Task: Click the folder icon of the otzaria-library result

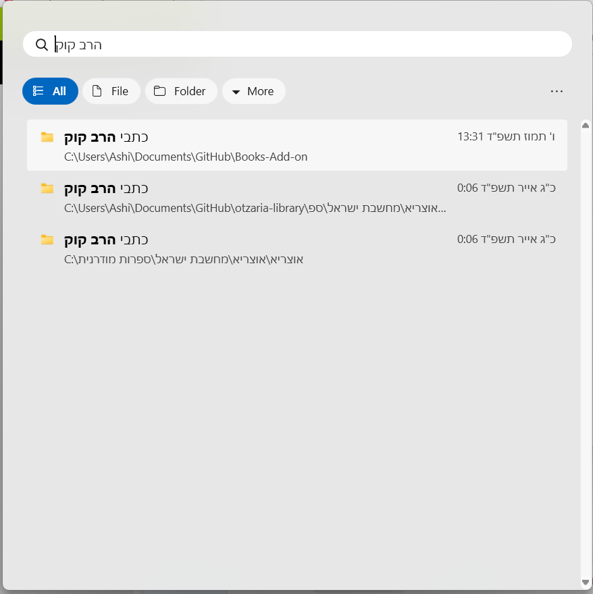Action: (47, 188)
